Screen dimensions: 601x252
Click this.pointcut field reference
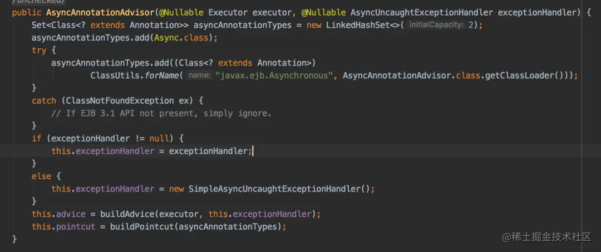[x=63, y=227]
